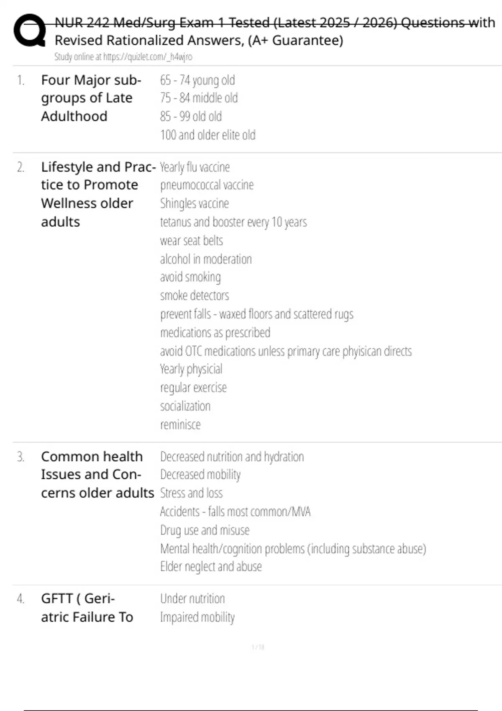
Task: Select term "Common health Issues and Concerns"
Action: [x=97, y=475]
